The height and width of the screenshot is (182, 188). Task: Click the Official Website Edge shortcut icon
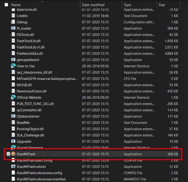tap(13, 97)
